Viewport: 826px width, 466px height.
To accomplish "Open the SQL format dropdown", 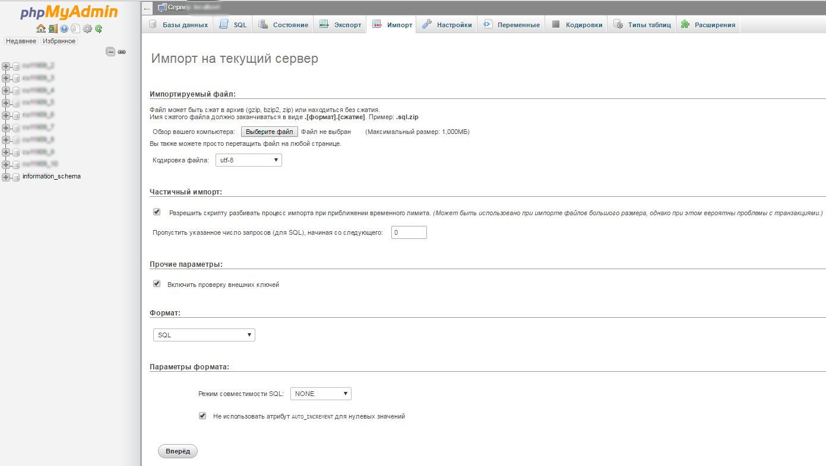I will [204, 335].
